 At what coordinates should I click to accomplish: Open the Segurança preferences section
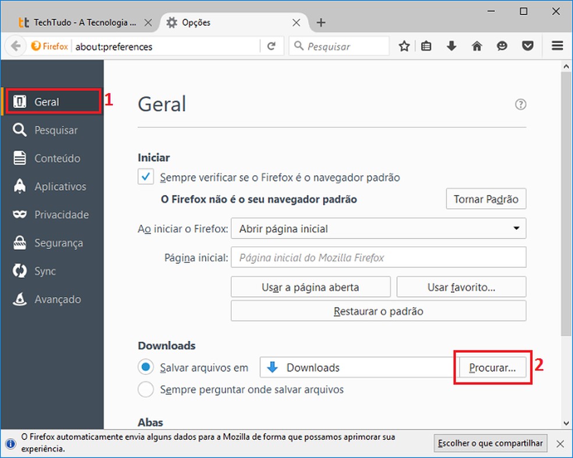tap(52, 243)
